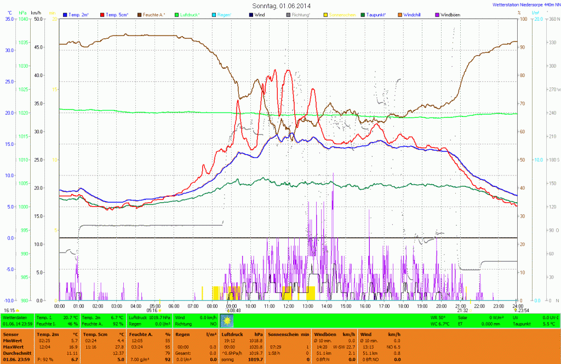Click the 05:16 sunrise time marker
Image resolution: width=561 pixels, height=364 pixels.
pyautogui.click(x=152, y=310)
